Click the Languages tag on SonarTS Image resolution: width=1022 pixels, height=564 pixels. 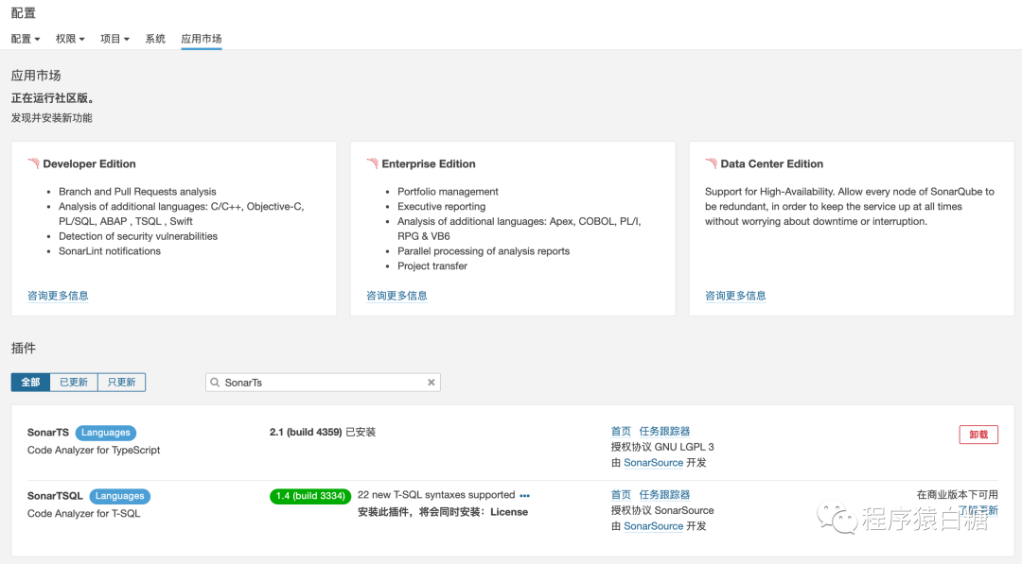(x=106, y=433)
